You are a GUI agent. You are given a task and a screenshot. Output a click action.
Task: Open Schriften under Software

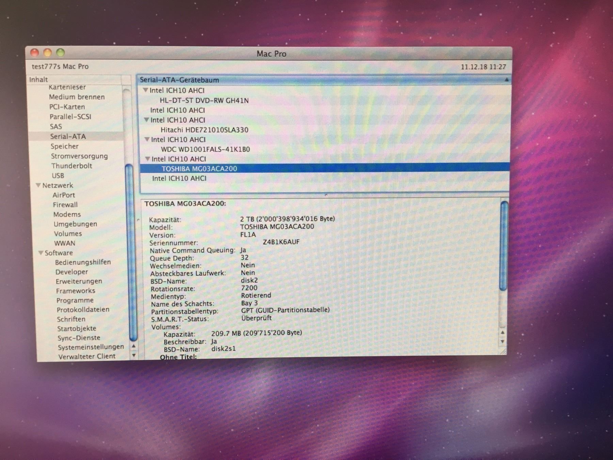[x=71, y=319]
